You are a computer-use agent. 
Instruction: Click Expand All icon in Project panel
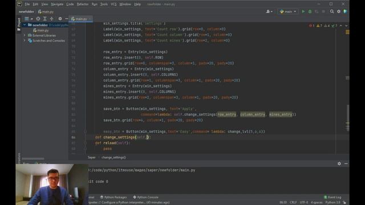44,19
